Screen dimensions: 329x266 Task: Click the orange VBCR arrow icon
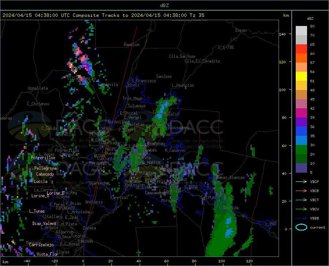(301, 191)
